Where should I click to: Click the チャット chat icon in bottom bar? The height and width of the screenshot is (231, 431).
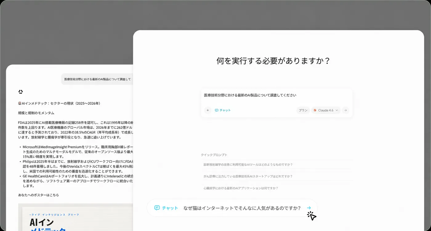157,208
